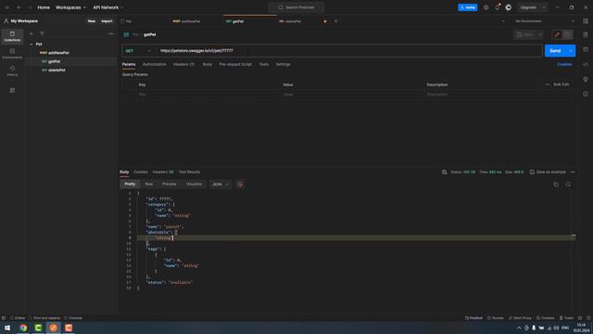Select the Raw response view
593x334 pixels.
148,184
